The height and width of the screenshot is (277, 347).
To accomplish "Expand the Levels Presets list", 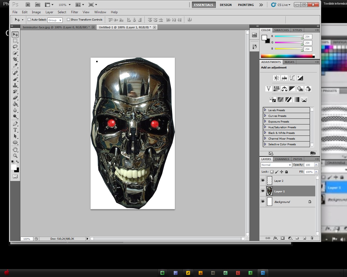I will click(265, 110).
